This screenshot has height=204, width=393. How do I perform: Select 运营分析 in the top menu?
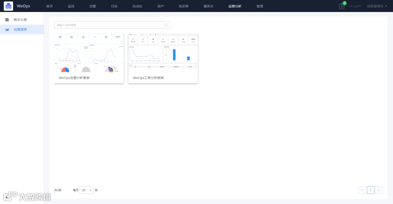pos(235,6)
